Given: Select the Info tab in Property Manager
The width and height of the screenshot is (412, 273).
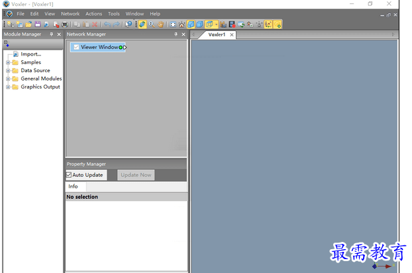Looking at the screenshot, I should 73,186.
